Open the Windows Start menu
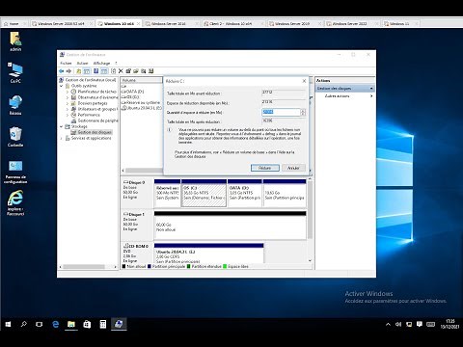This screenshot has width=463, height=347. pos(8,324)
